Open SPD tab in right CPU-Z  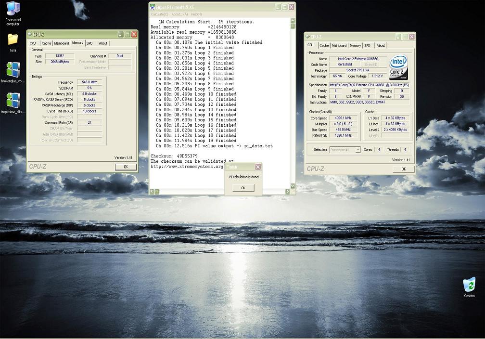tap(368, 46)
